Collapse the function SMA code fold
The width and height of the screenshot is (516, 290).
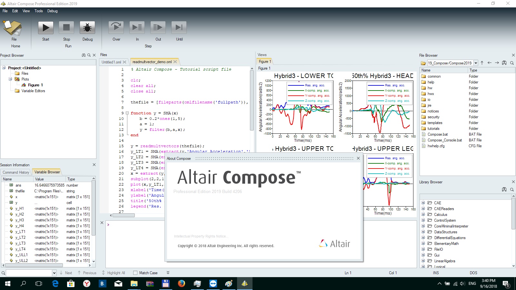pos(127,113)
